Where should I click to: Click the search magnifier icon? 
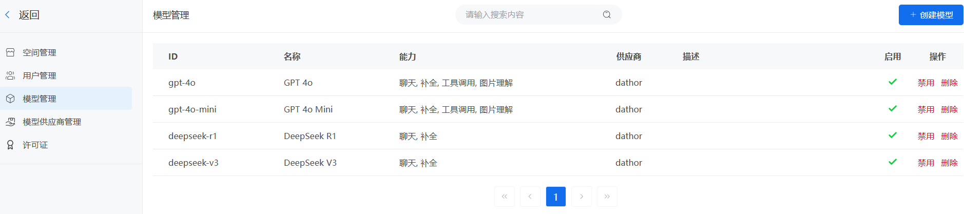point(607,14)
